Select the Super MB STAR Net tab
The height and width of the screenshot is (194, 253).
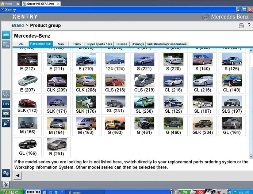tap(41, 4)
